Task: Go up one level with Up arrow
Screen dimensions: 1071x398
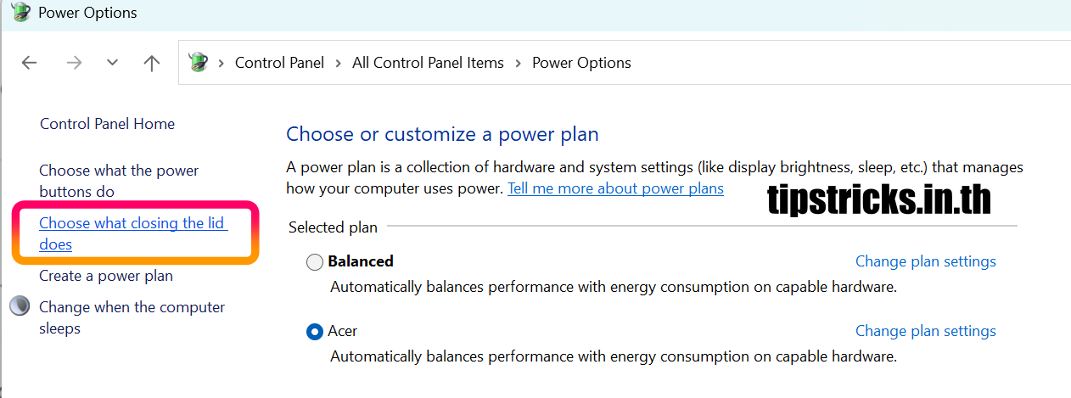Action: [152, 63]
